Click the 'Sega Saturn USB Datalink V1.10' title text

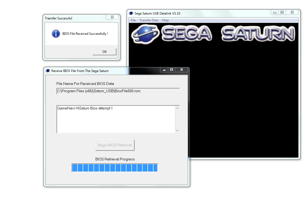click(x=157, y=13)
